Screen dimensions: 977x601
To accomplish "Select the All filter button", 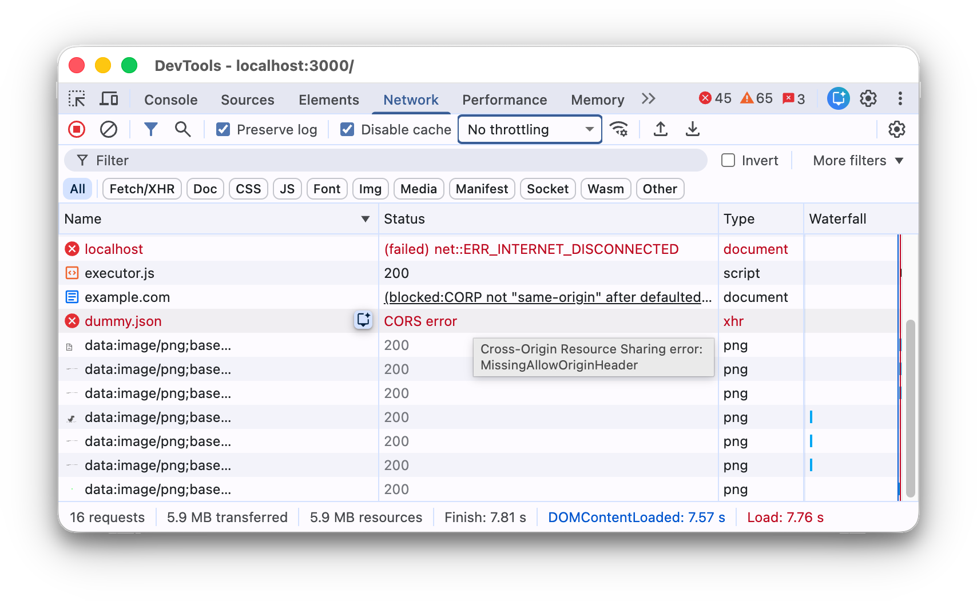I will tap(78, 189).
